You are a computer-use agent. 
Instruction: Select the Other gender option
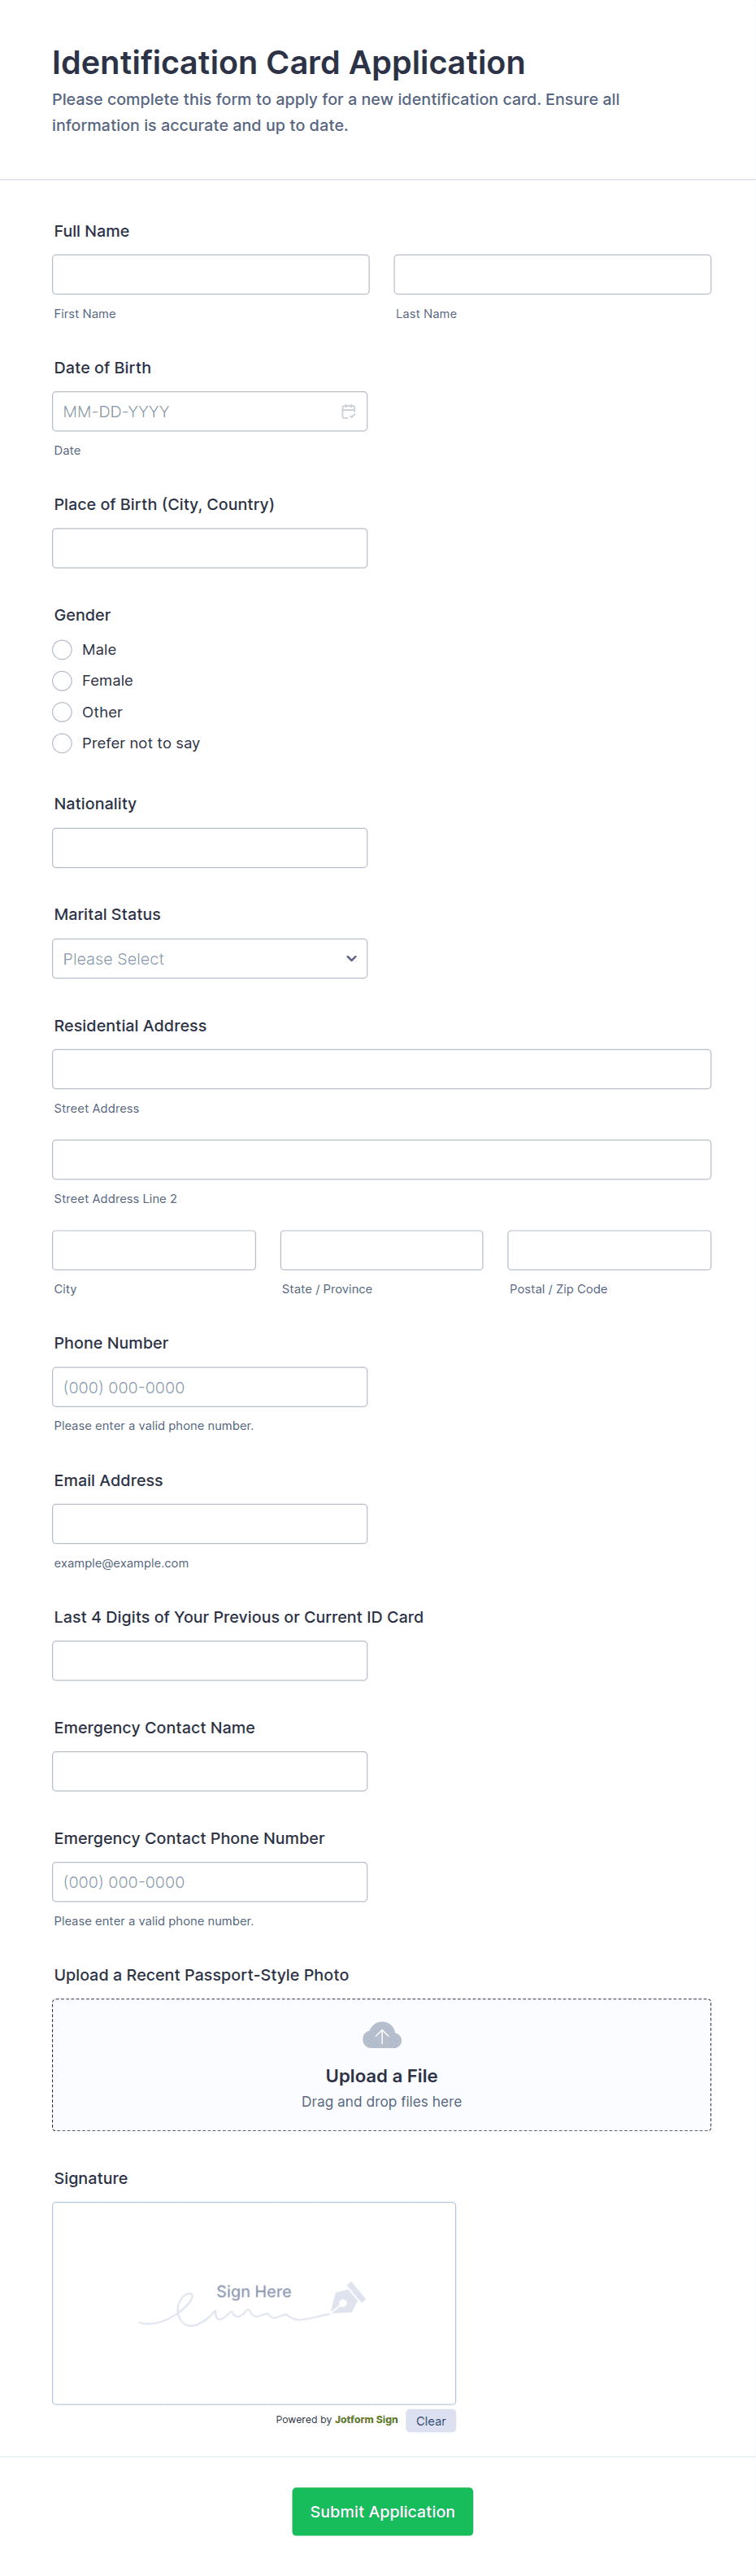(62, 712)
